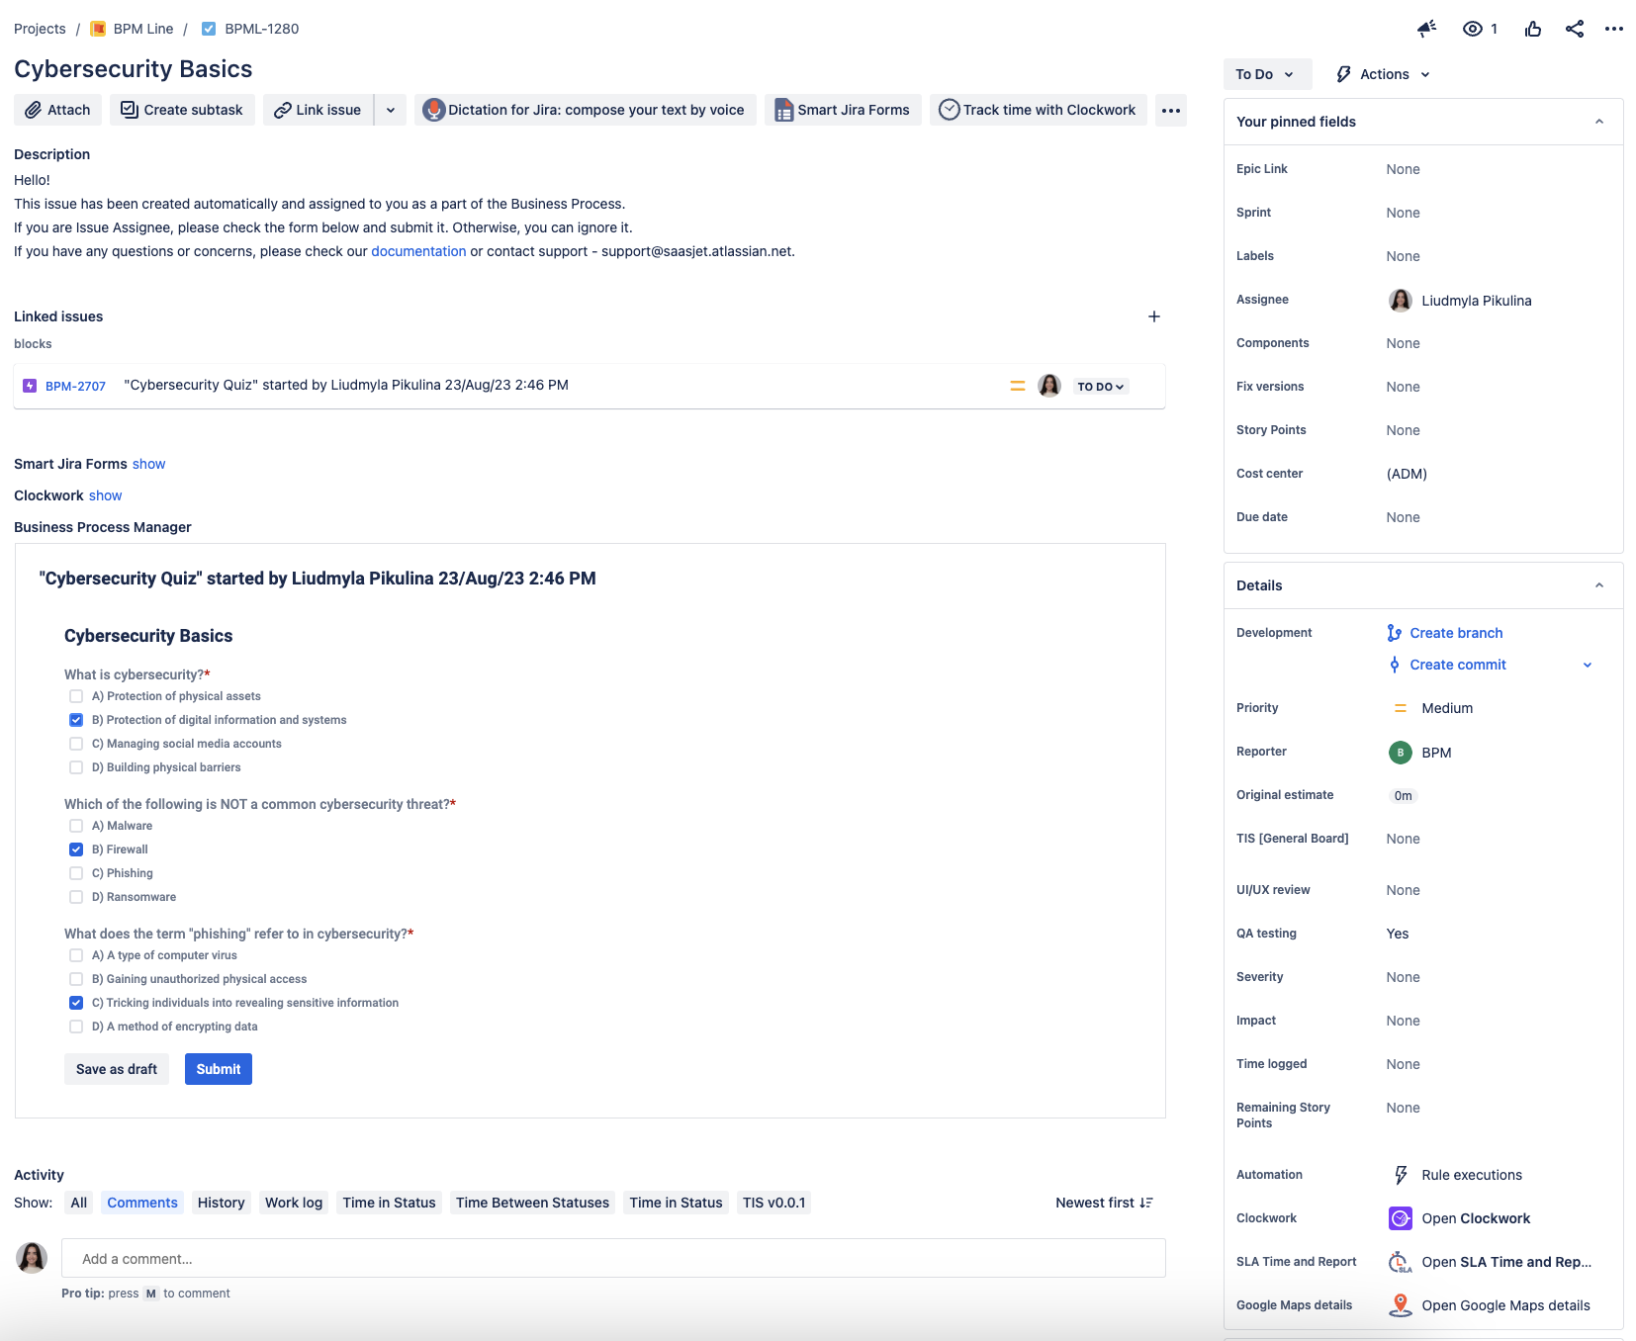Switch to the History activity tab
This screenshot has width=1636, height=1341.
tap(221, 1203)
